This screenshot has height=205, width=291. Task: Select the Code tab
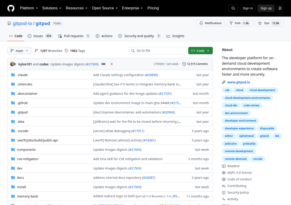[16, 36]
